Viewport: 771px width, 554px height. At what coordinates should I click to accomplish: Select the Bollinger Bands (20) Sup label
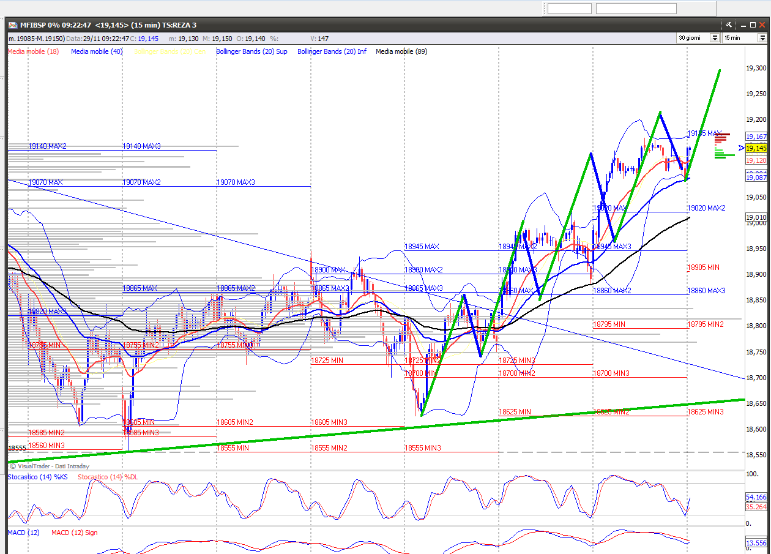coord(251,51)
